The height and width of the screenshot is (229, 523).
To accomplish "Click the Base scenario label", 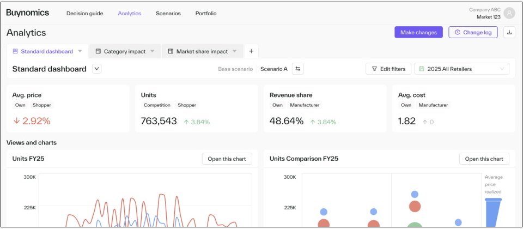I will (235, 69).
